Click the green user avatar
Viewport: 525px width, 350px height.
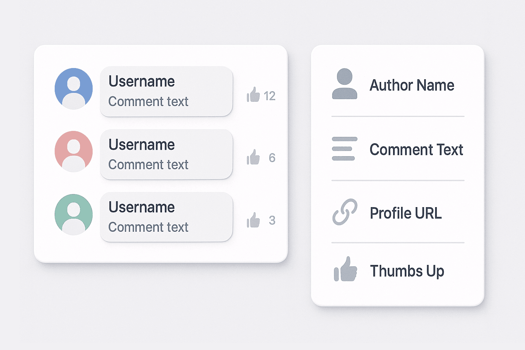pos(73,215)
